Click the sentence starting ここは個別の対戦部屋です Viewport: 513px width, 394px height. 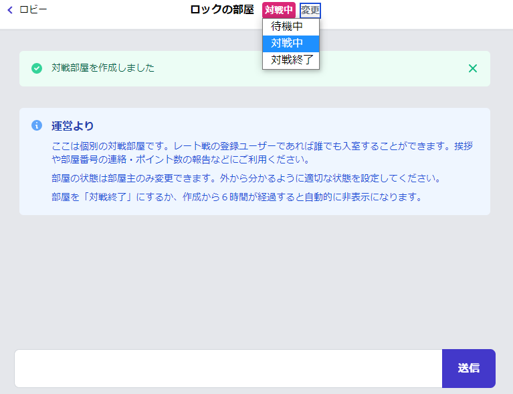(x=262, y=153)
